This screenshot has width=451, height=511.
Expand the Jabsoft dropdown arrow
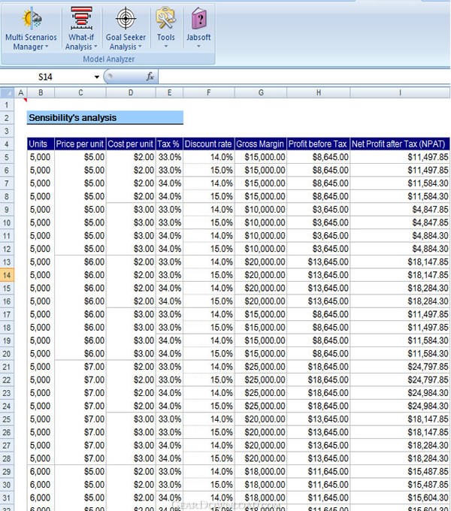coord(198,47)
